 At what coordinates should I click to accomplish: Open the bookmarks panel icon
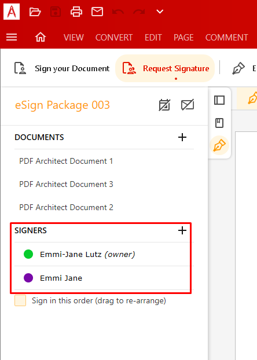pyautogui.click(x=219, y=123)
